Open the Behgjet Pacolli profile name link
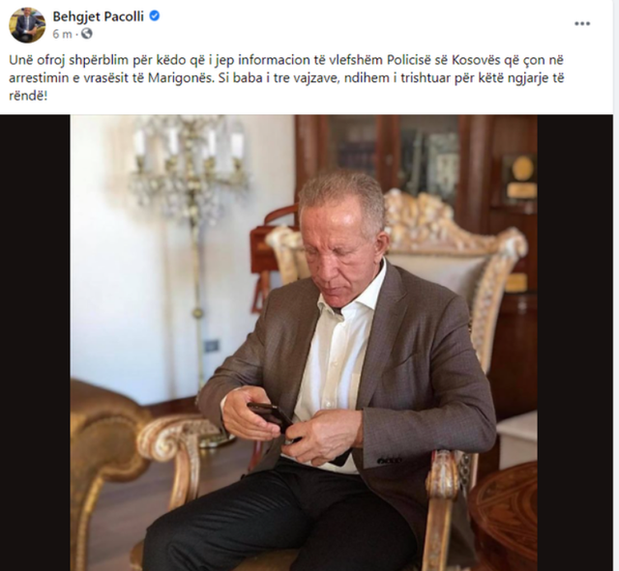The image size is (619, 571). (x=98, y=16)
